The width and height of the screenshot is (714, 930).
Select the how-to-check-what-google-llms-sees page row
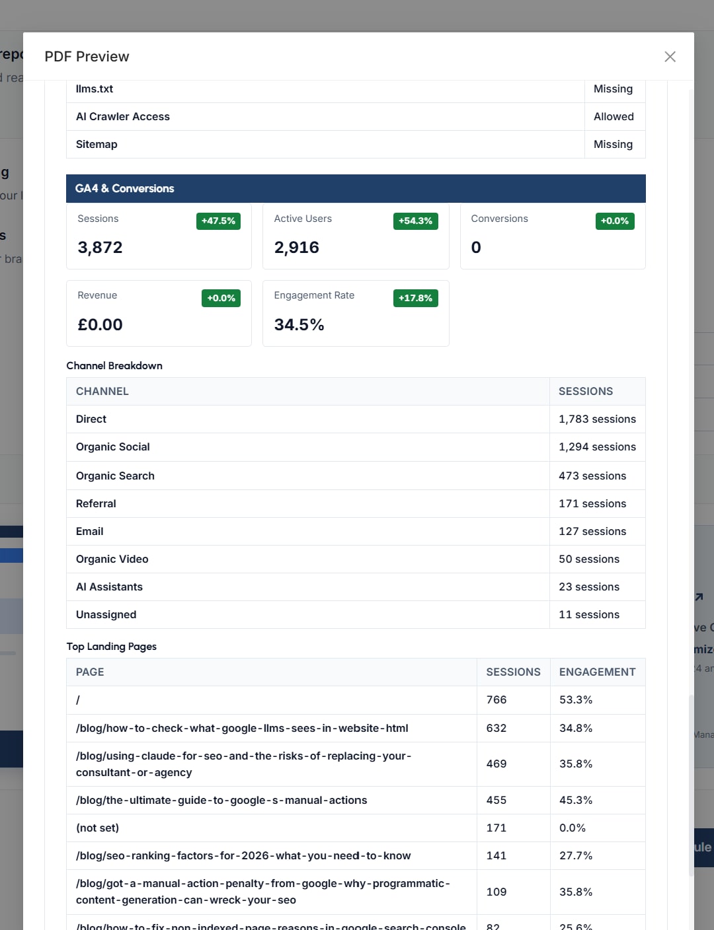[356, 728]
